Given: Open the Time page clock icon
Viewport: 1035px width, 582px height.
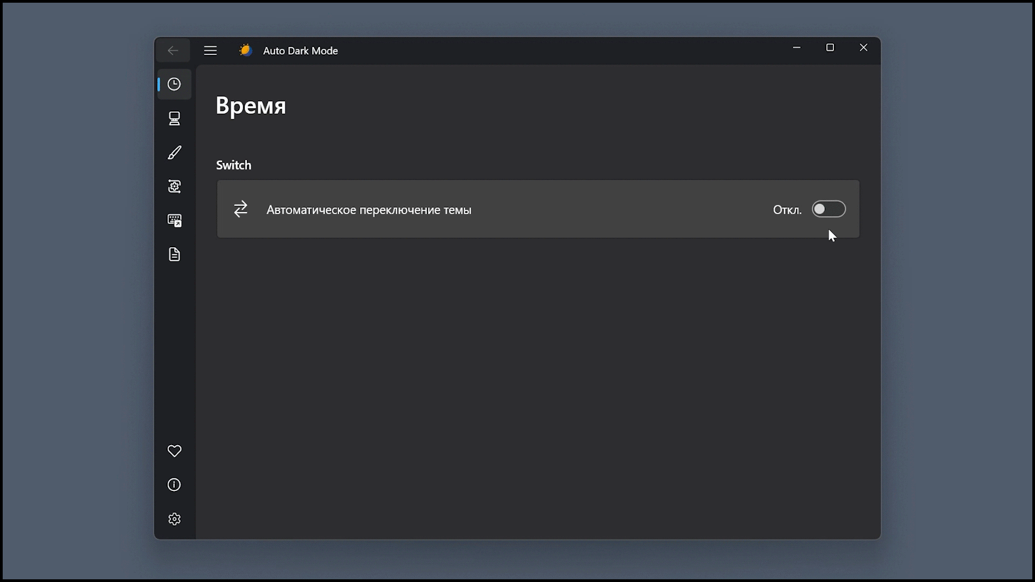Looking at the screenshot, I should (174, 84).
